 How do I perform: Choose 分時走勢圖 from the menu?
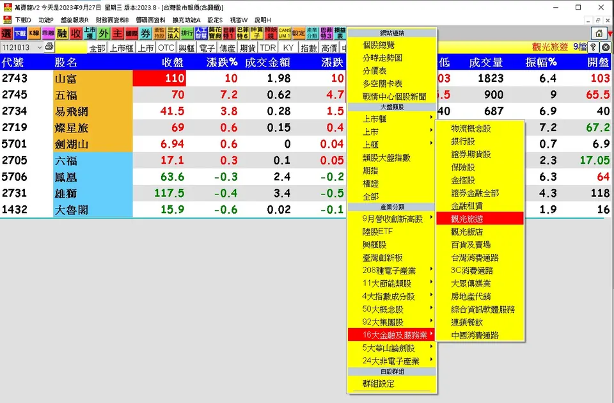click(392, 58)
